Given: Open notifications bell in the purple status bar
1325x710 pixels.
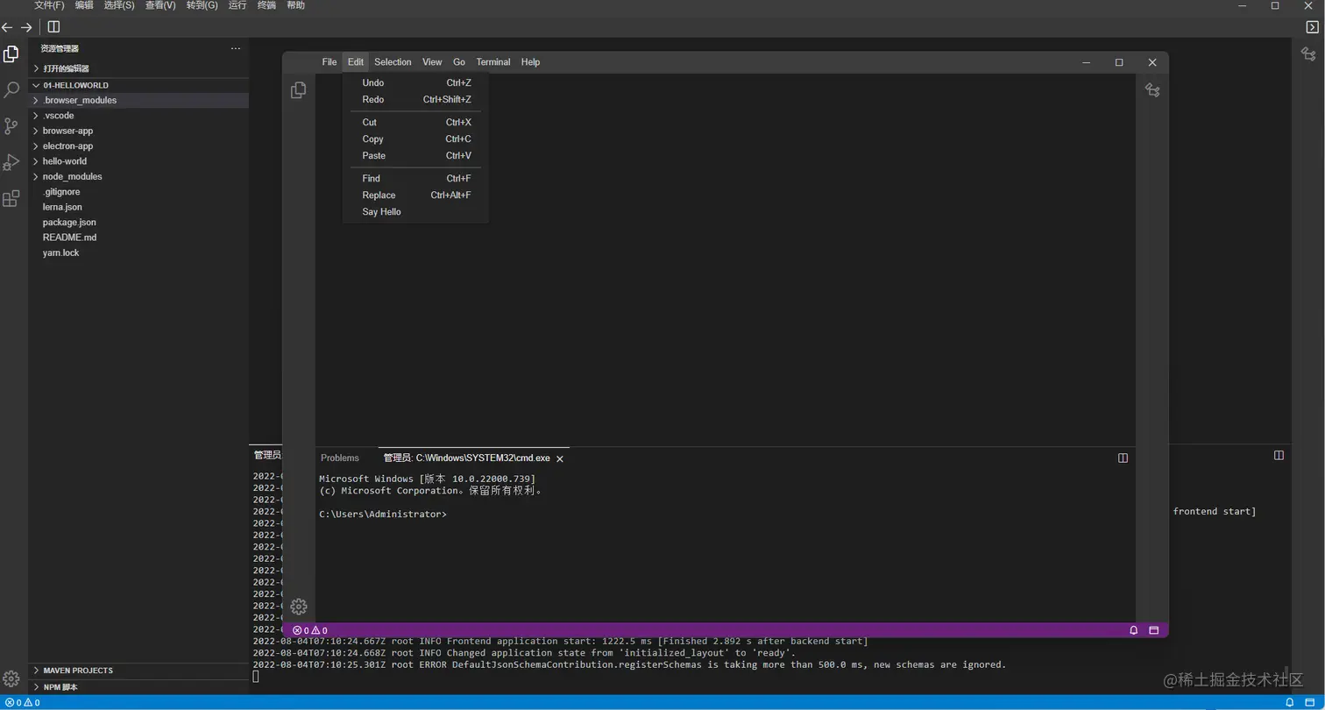Looking at the screenshot, I should pyautogui.click(x=1133, y=630).
